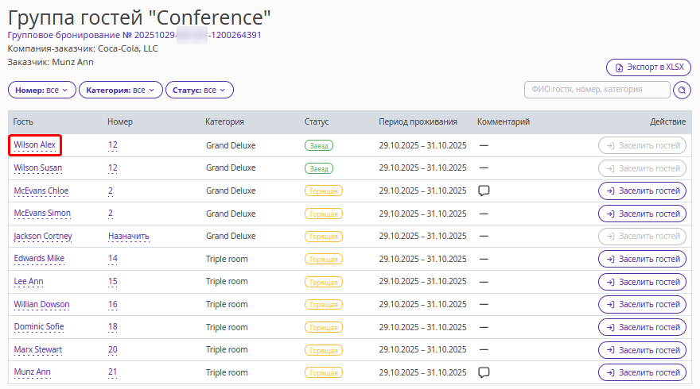This screenshot has width=700, height=389.
Task: Open the comment icon for McEvans Chloe
Action: click(x=483, y=191)
